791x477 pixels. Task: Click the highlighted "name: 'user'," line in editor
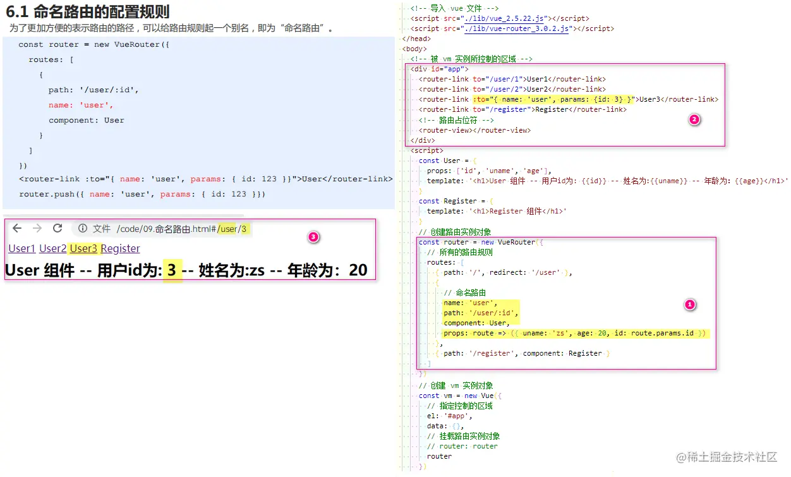[x=470, y=303]
